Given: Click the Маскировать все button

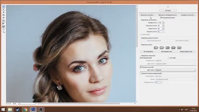Looking at the screenshot, I should [166, 52].
